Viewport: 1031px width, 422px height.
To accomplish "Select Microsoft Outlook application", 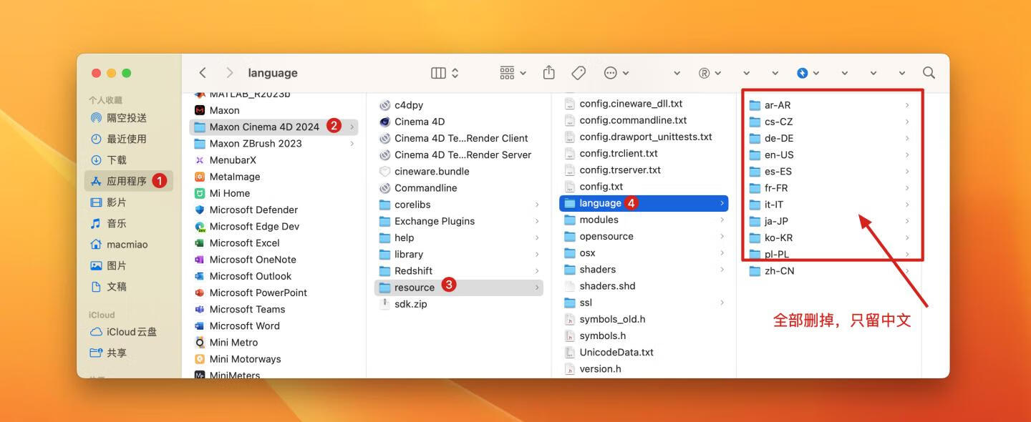I will (x=274, y=276).
